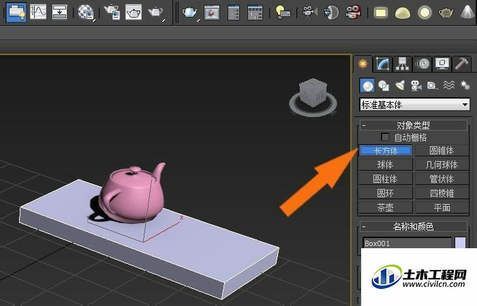Switch to the Utilities hammer tab
This screenshot has height=306, width=477.
pos(461,64)
